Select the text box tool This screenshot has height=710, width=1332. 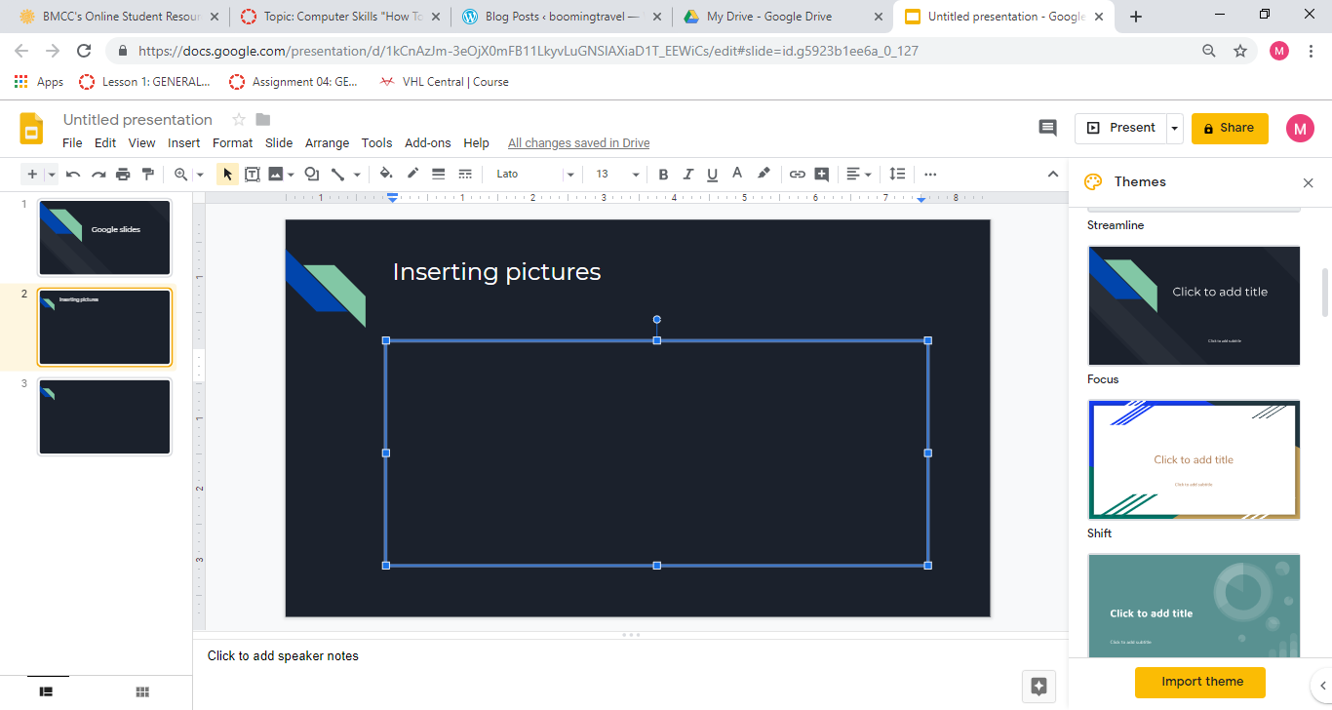(x=252, y=175)
